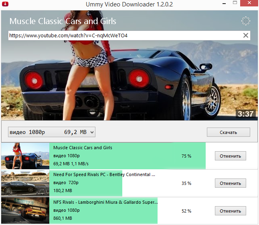Screen dimensions: 259x225
Task: Click the 35 % progress label
Action: click(x=186, y=183)
